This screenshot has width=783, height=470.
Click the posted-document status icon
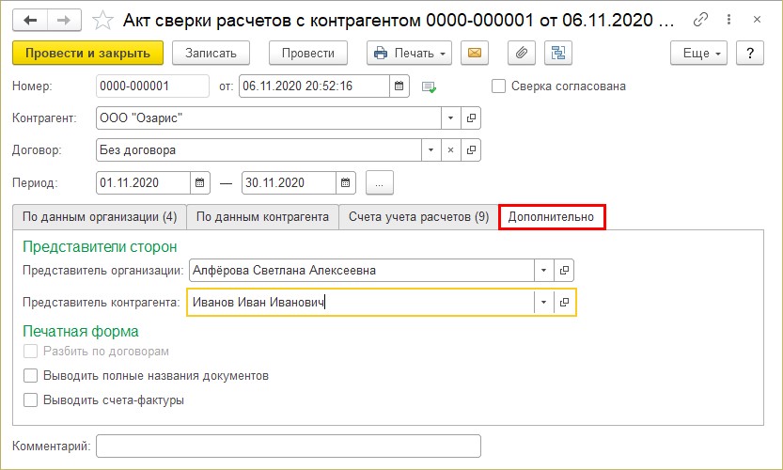tap(429, 86)
